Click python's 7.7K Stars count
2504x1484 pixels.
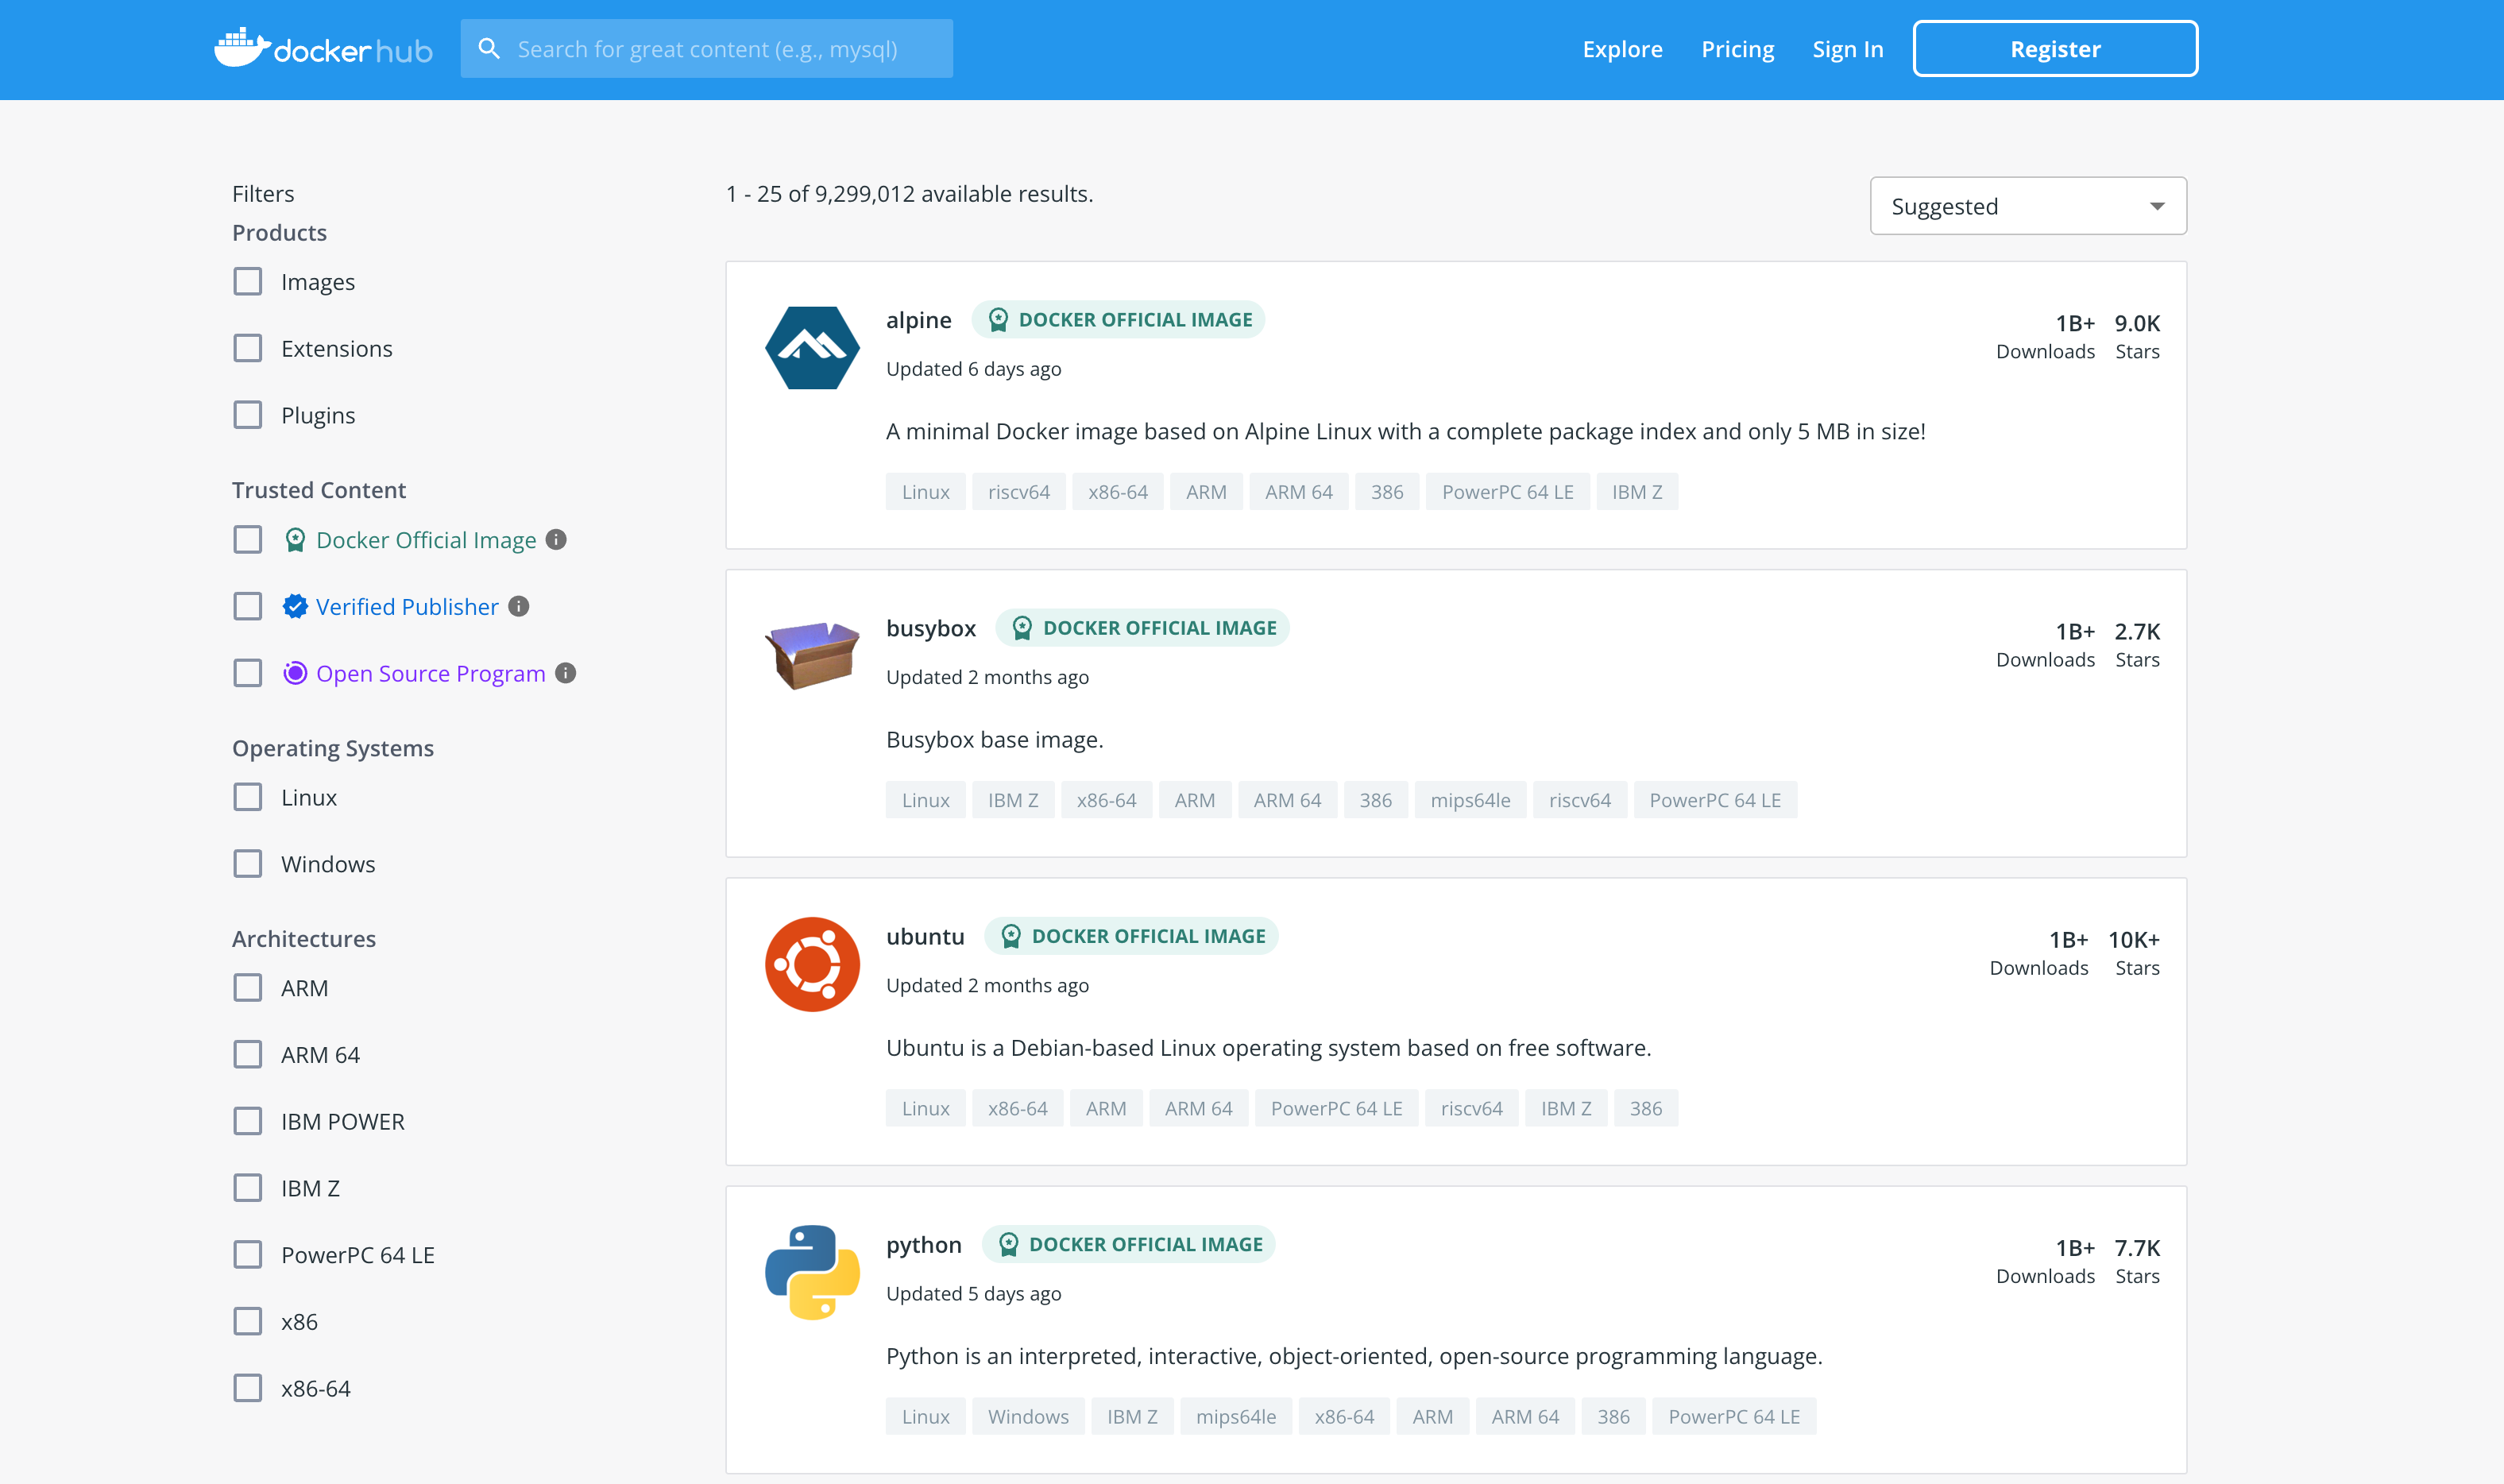pos(2137,1261)
